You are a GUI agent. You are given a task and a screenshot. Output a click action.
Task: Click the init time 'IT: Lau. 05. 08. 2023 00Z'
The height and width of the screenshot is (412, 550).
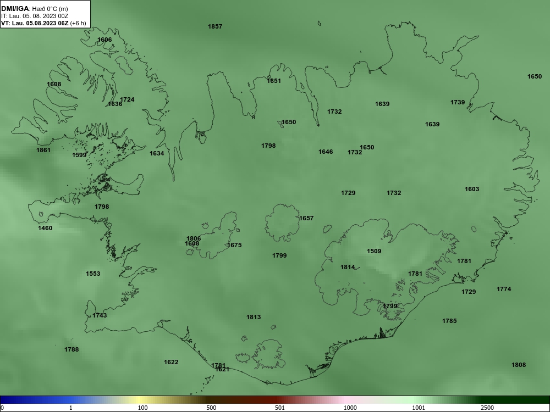point(34,16)
